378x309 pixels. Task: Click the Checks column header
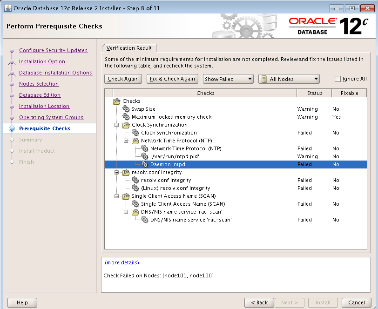205,93
